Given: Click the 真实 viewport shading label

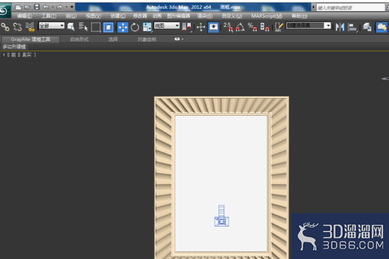Looking at the screenshot, I should click(27, 55).
